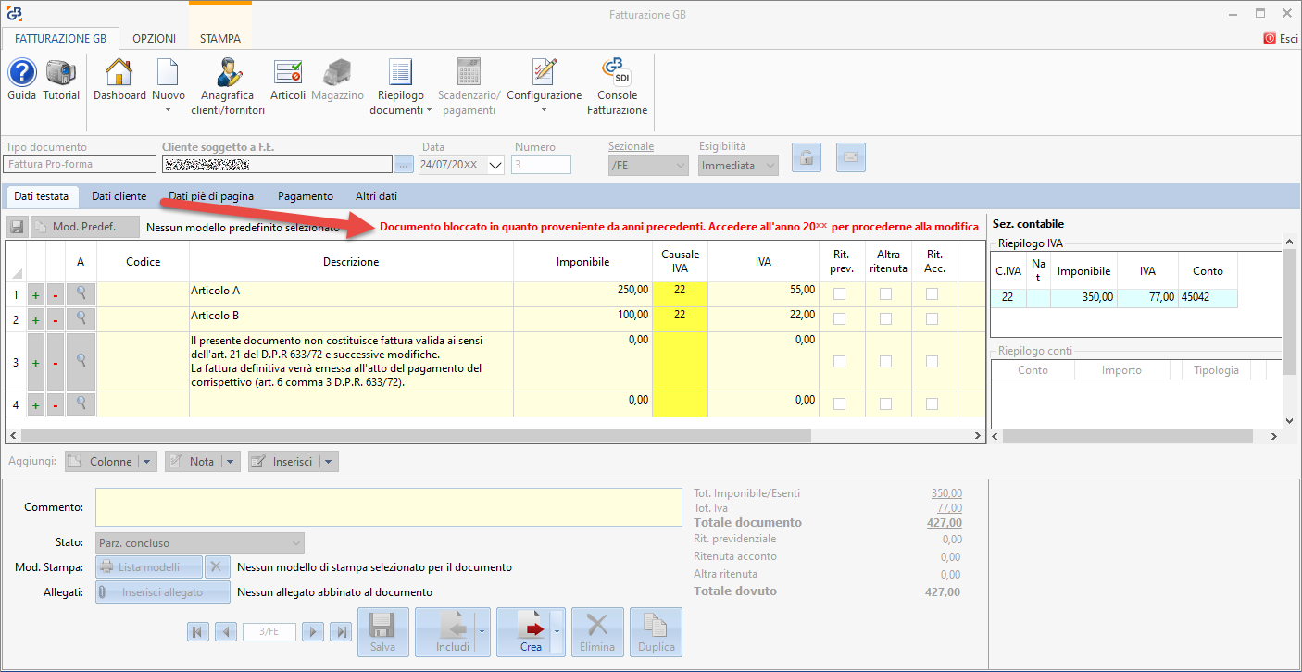Click the Crea button

click(524, 631)
